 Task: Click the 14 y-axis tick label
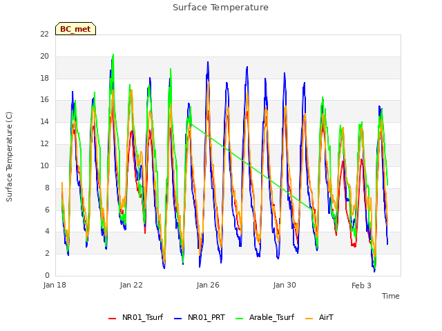(x=44, y=121)
